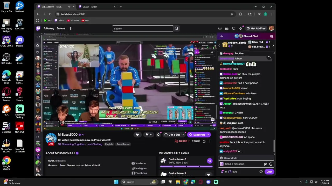Click the share stream icon
The height and width of the screenshot is (186, 332).
(204, 141)
